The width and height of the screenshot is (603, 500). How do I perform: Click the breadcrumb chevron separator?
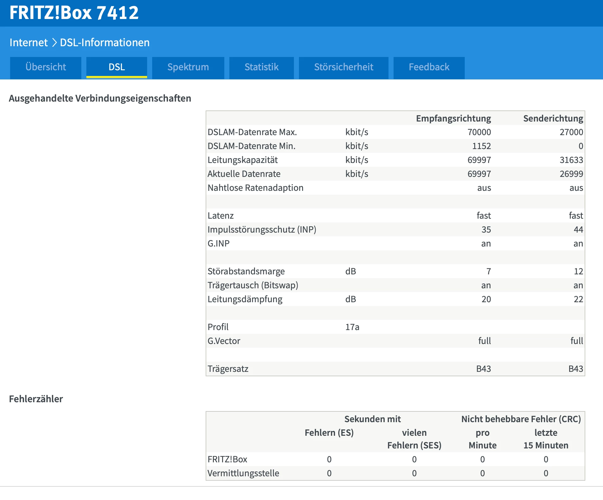54,42
